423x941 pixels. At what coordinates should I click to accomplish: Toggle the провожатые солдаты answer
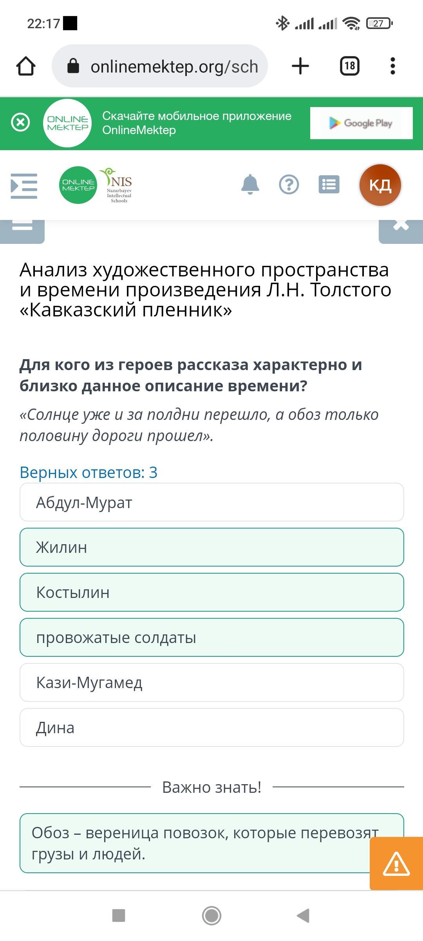pyautogui.click(x=211, y=638)
